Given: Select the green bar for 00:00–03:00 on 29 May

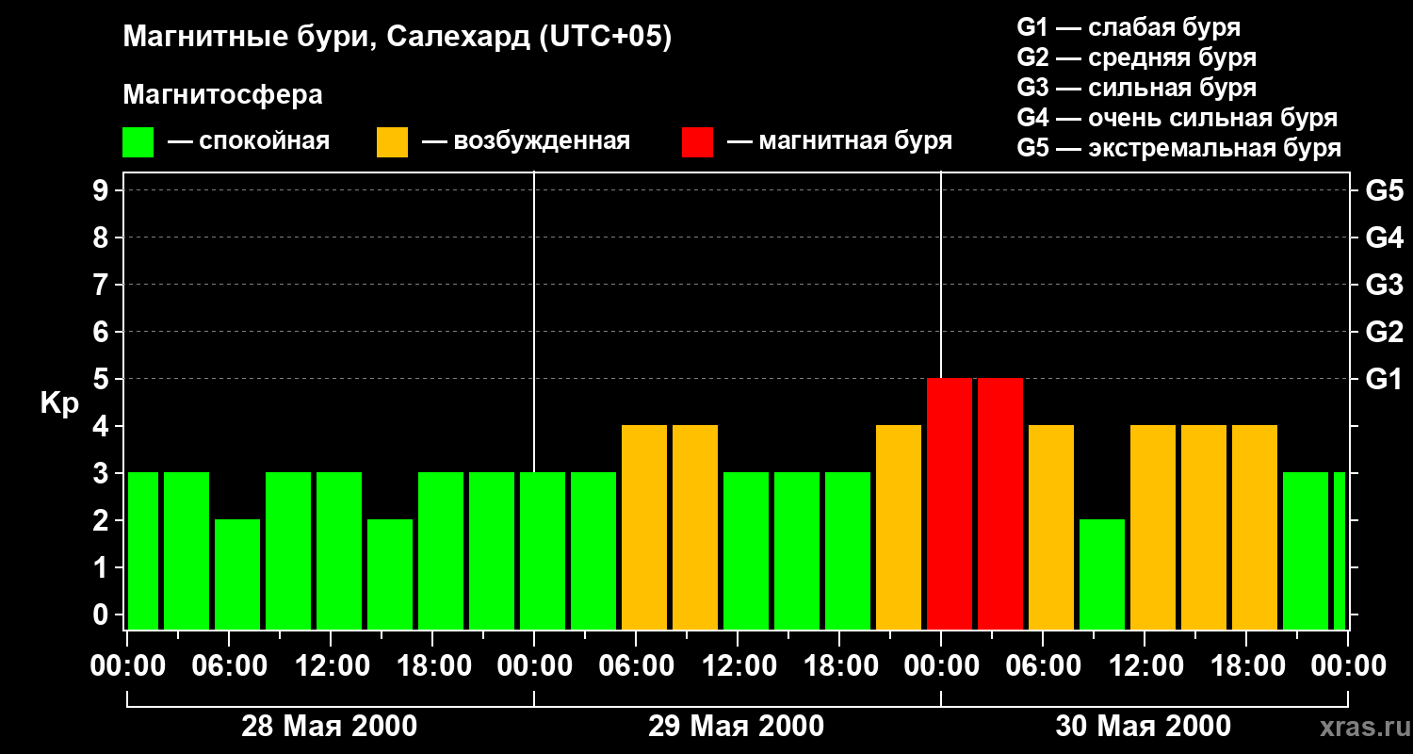Looking at the screenshot, I should coord(543,550).
